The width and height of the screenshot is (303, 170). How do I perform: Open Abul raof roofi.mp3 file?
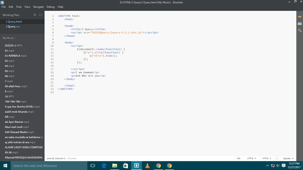[16, 127]
